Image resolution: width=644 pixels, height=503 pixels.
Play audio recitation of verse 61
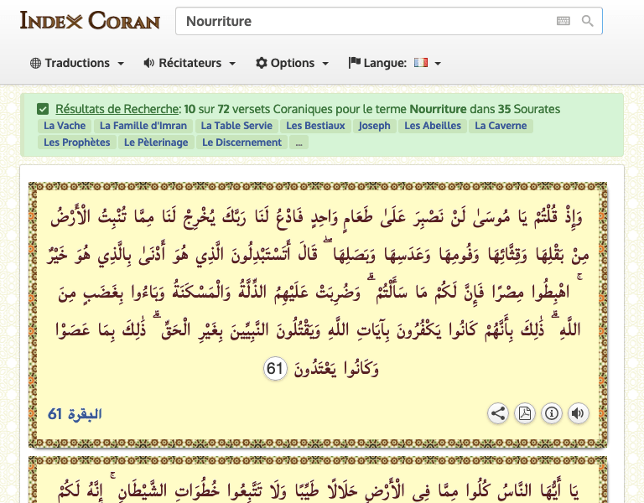[578, 413]
